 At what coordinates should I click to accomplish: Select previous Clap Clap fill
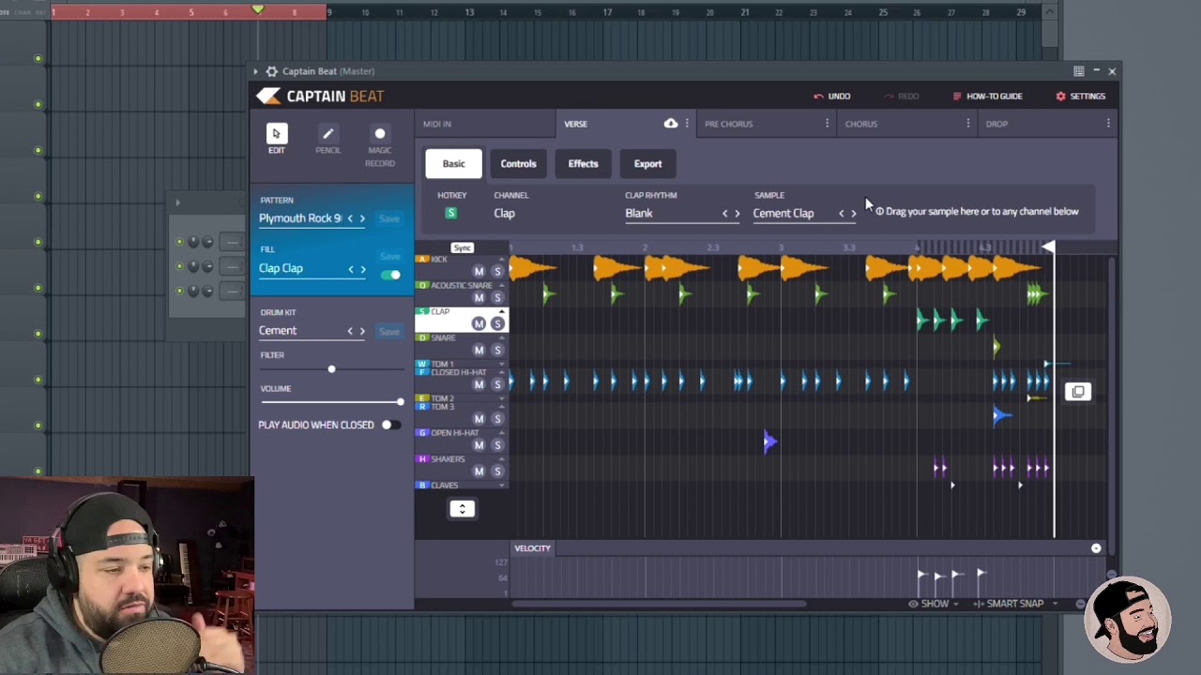[351, 269]
